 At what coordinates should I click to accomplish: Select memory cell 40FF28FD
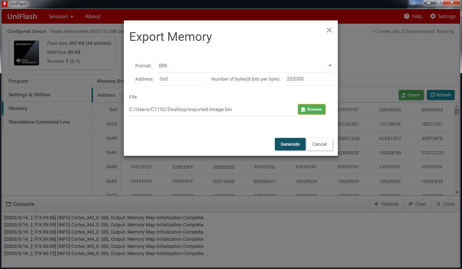432,139
